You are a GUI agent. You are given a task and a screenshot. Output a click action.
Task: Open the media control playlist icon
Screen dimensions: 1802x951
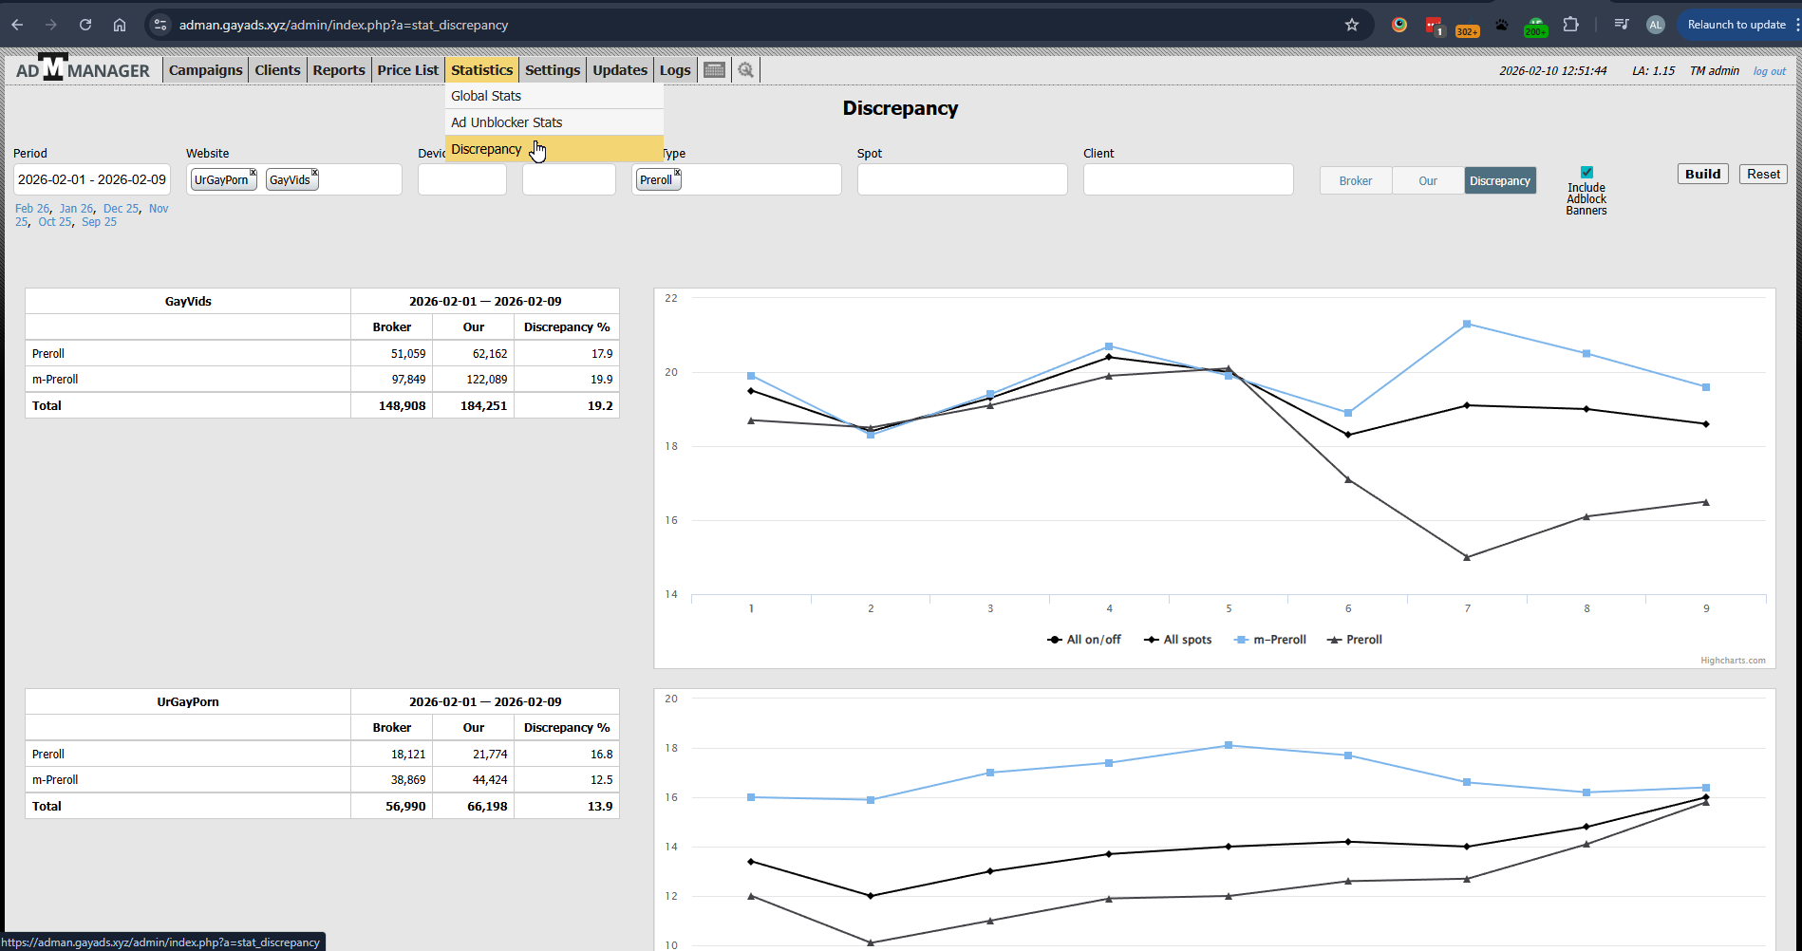1622,25
